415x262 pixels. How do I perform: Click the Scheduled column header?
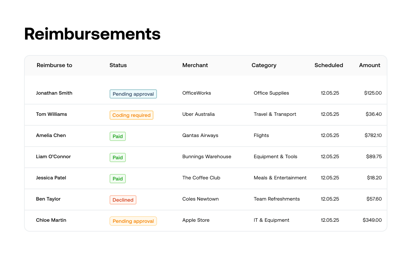point(329,65)
